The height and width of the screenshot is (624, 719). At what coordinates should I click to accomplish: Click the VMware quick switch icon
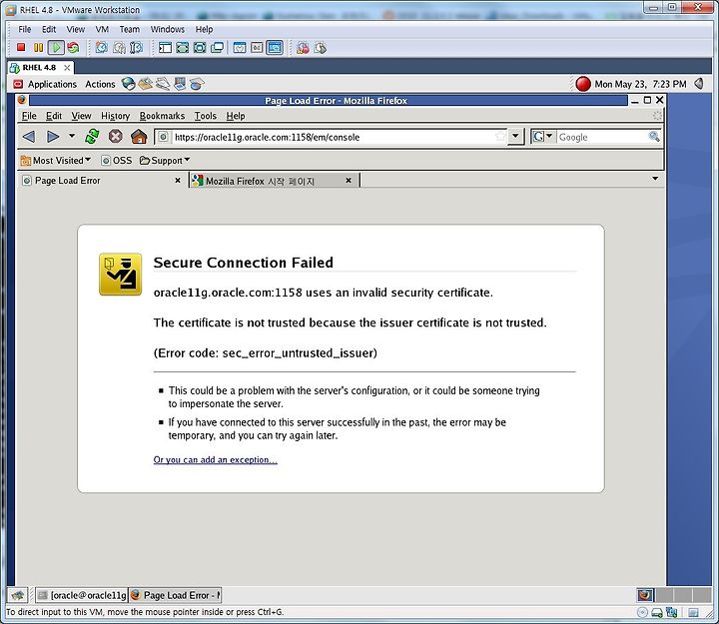200,48
